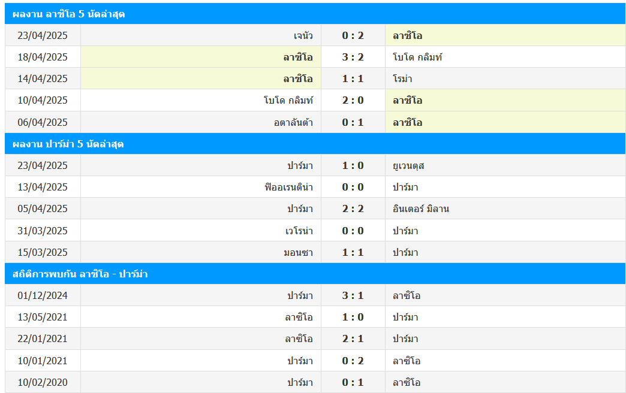Click team name อตาลันต้า

coord(293,122)
